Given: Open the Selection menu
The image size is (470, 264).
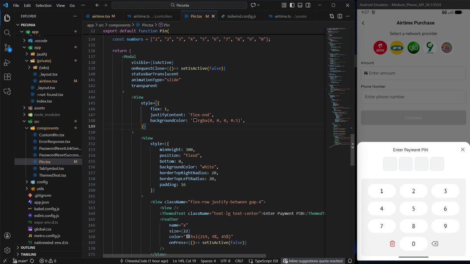Looking at the screenshot, I should tap(43, 5).
